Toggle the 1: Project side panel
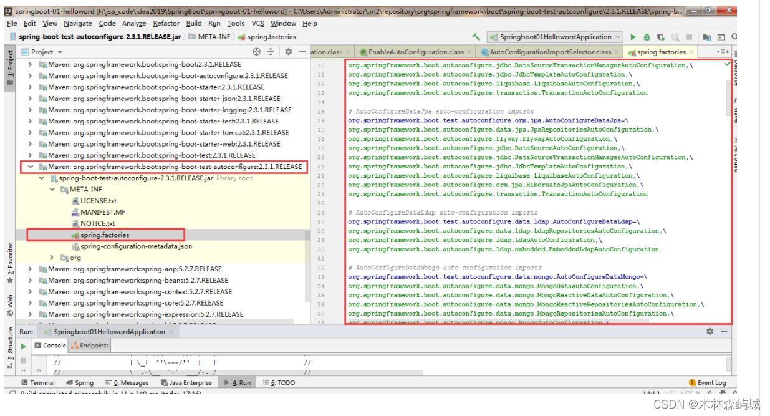This screenshot has height=416, width=770. pos(10,67)
